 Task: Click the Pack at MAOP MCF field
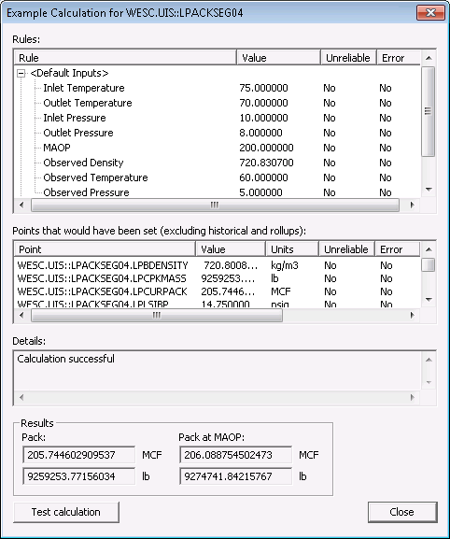point(235,455)
